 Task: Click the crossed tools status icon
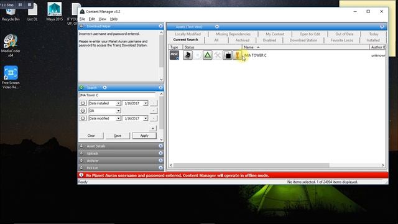[x=217, y=55]
